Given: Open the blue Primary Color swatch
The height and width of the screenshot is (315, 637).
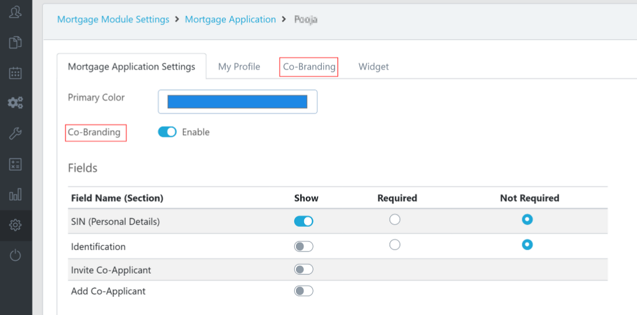Looking at the screenshot, I should [x=237, y=102].
